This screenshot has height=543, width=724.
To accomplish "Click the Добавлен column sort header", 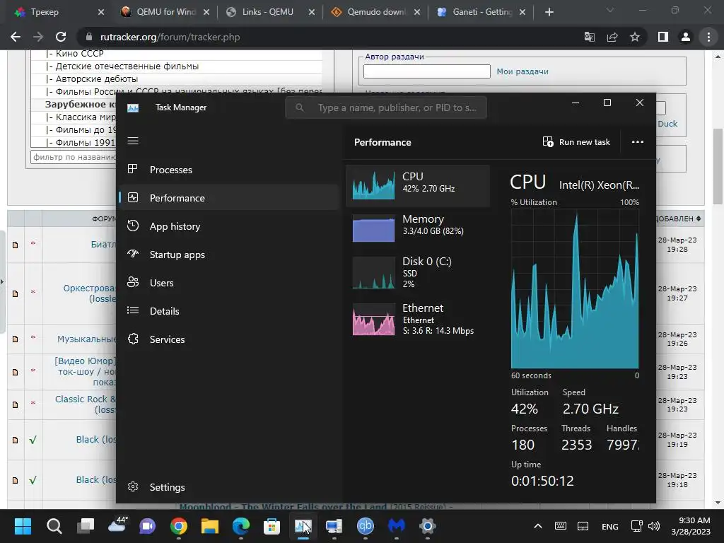I will pyautogui.click(x=677, y=219).
